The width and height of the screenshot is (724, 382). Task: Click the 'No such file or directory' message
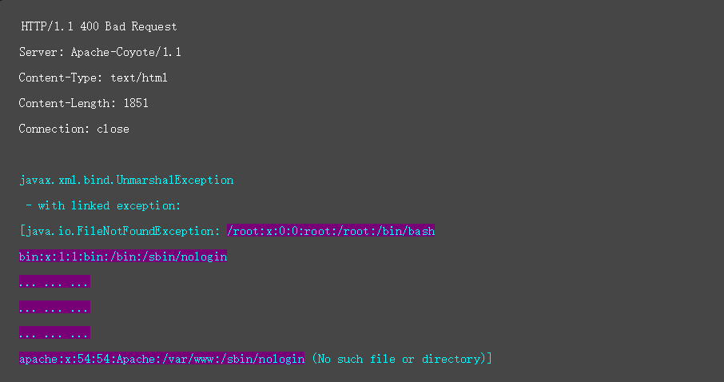tap(399, 359)
